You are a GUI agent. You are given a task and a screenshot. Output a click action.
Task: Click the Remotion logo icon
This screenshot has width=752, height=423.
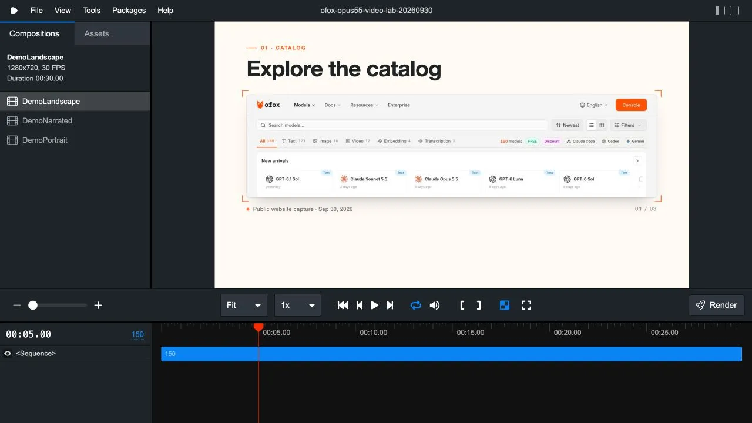point(14,11)
